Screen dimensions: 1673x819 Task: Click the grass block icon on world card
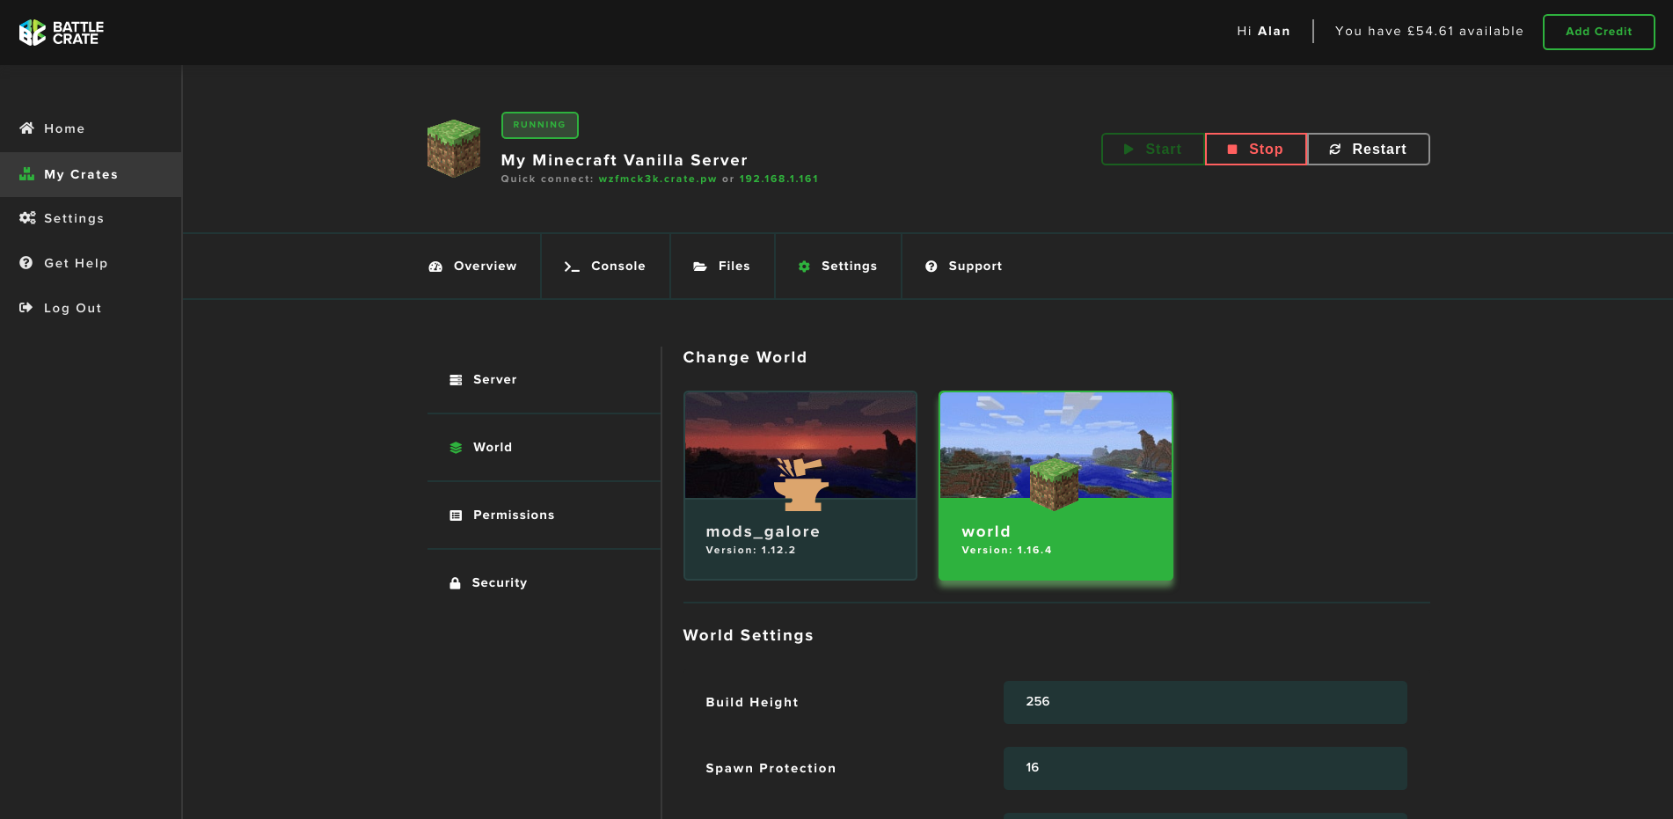(1055, 484)
